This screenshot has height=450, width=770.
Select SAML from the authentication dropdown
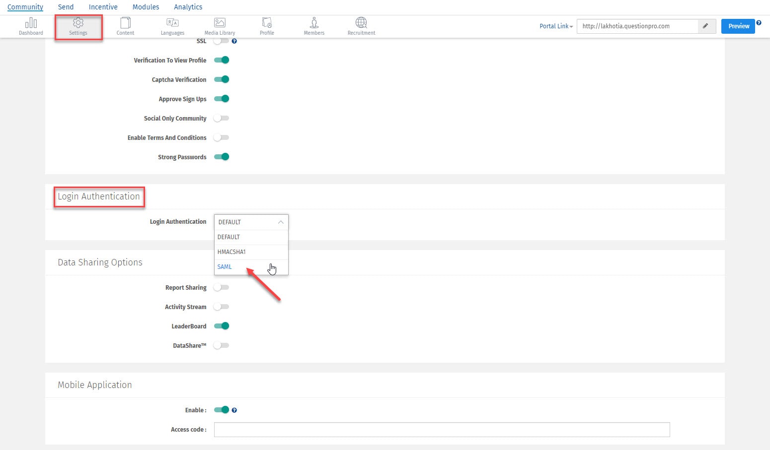point(225,267)
